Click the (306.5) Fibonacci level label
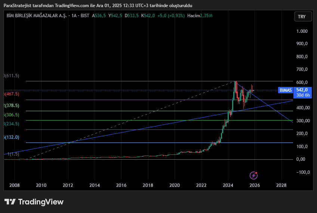The height and width of the screenshot is (213, 317). coord(12,115)
